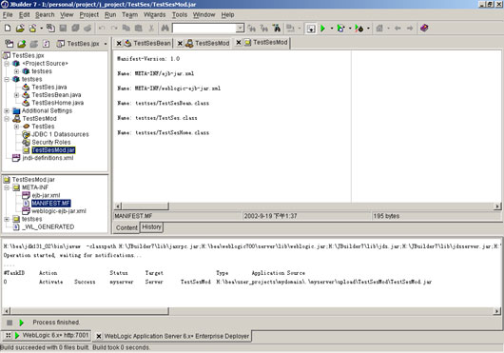Click the Optimize project icon
Screen dimensions: 504x353
359,29
